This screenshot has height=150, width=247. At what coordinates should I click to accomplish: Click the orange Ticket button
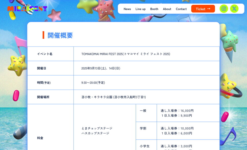[x=203, y=9]
